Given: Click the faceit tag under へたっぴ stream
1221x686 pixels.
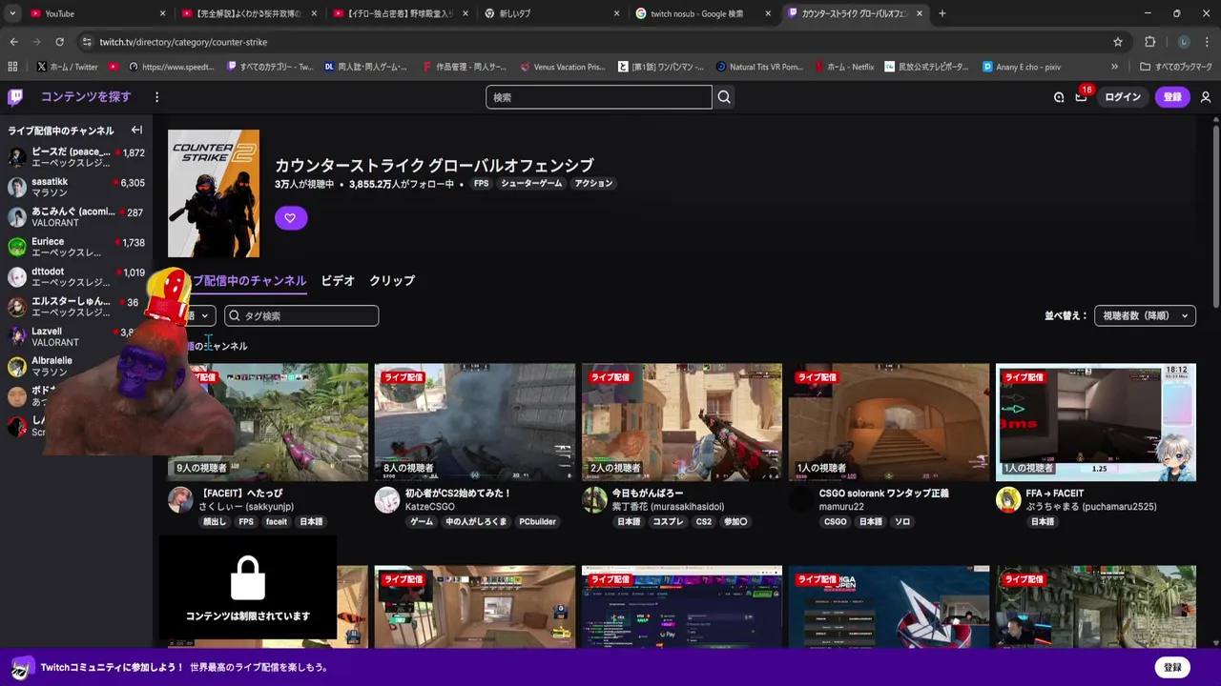Looking at the screenshot, I should (x=277, y=522).
